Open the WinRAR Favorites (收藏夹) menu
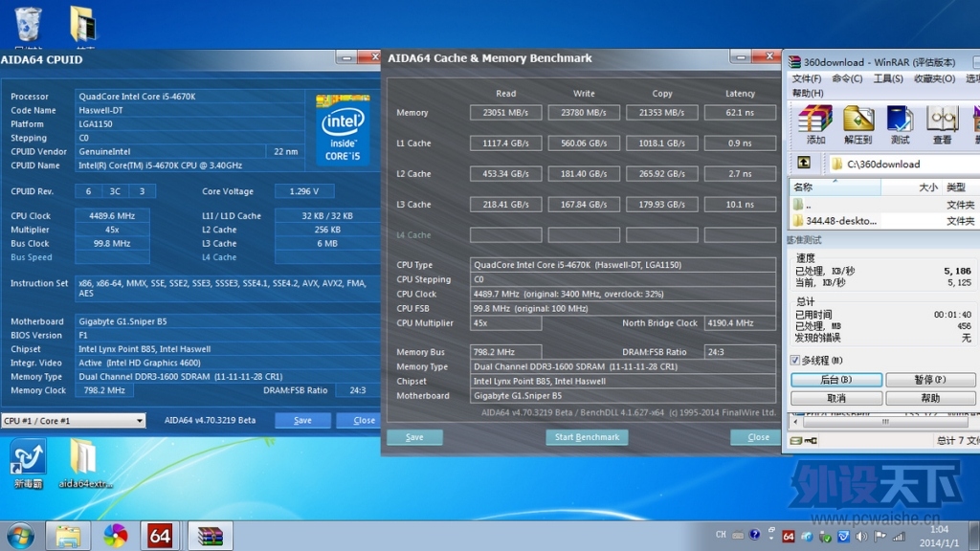The height and width of the screenshot is (551, 980). (x=934, y=78)
